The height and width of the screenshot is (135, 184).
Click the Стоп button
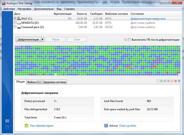77,39
